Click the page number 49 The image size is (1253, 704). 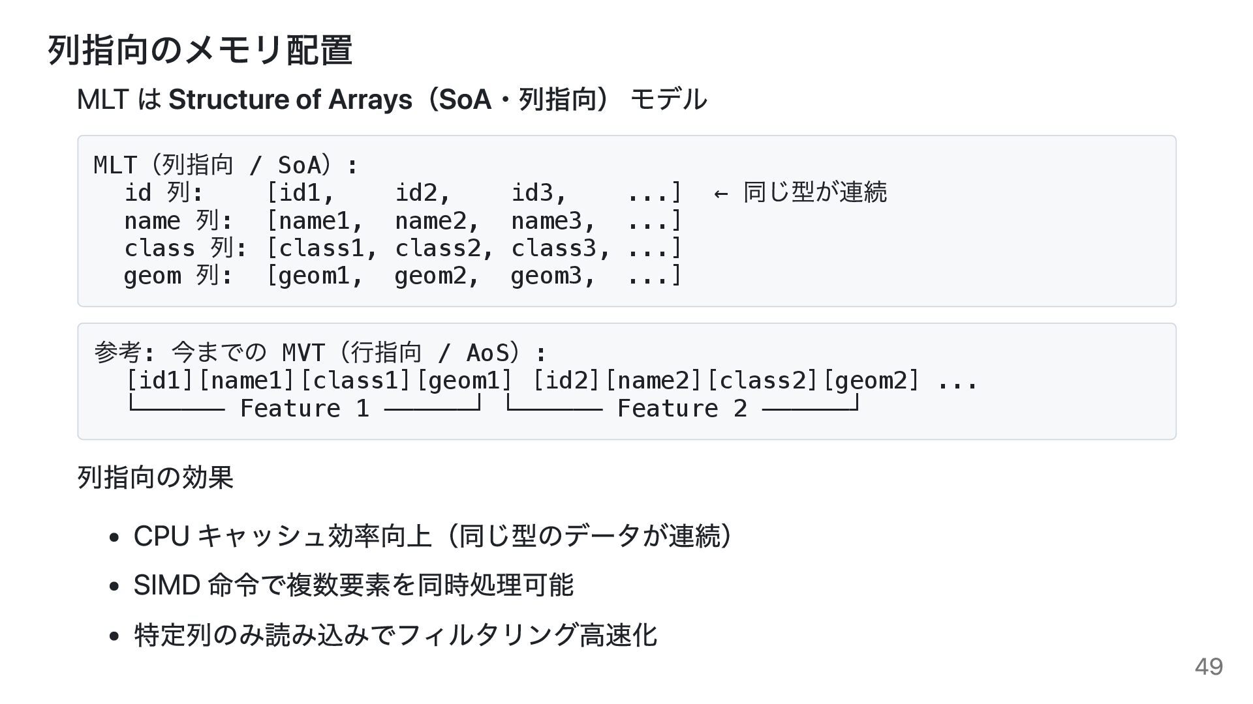coord(1208,666)
